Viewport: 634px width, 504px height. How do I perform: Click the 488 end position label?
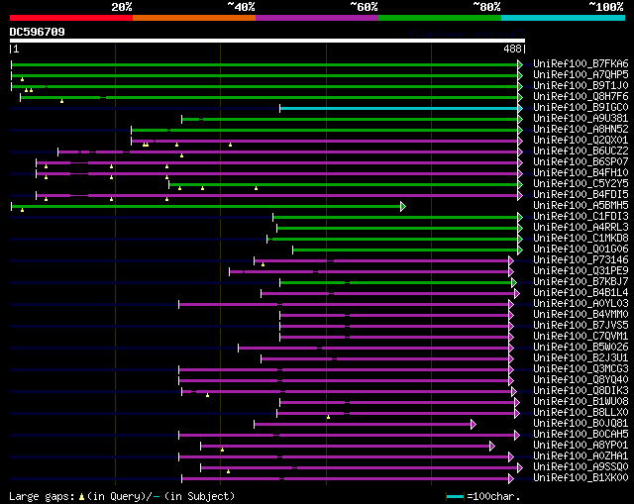click(512, 49)
